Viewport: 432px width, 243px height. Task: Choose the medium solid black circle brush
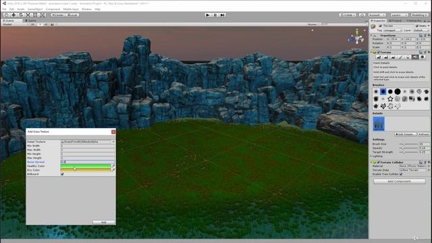pos(390,92)
